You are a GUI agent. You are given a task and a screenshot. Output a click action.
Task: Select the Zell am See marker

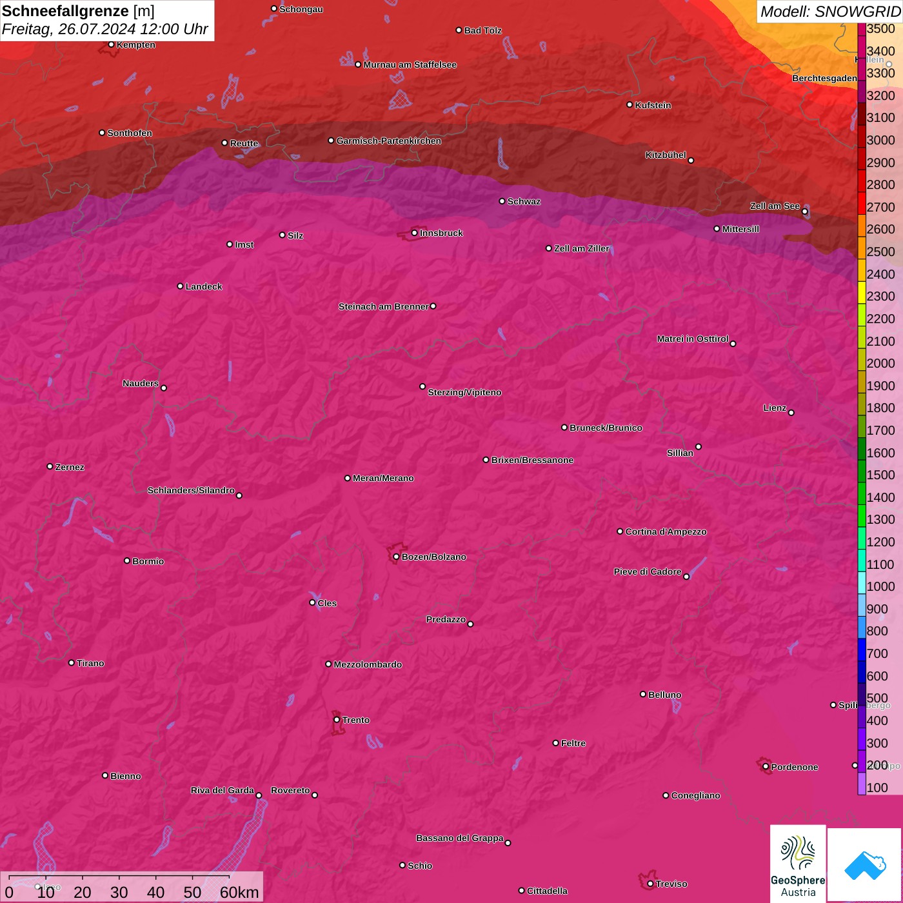[x=804, y=212]
